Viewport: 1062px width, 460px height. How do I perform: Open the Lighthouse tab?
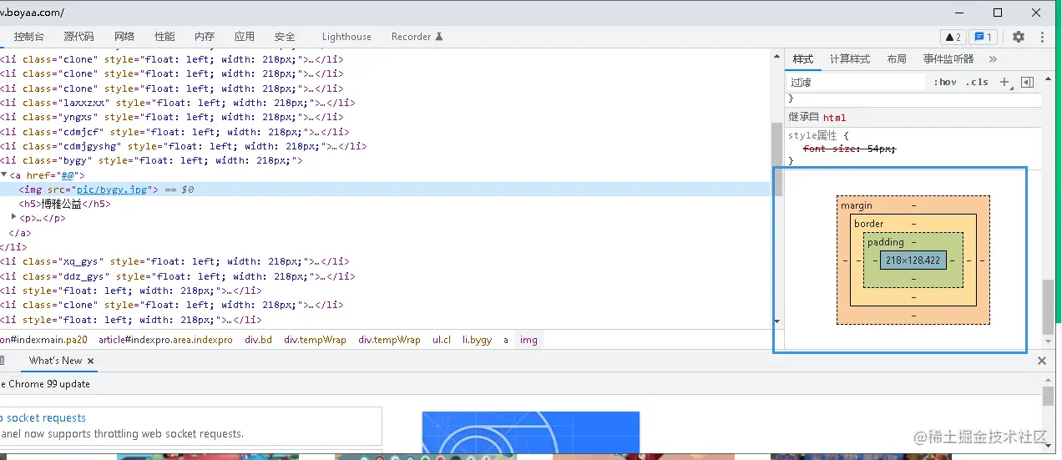tap(346, 37)
